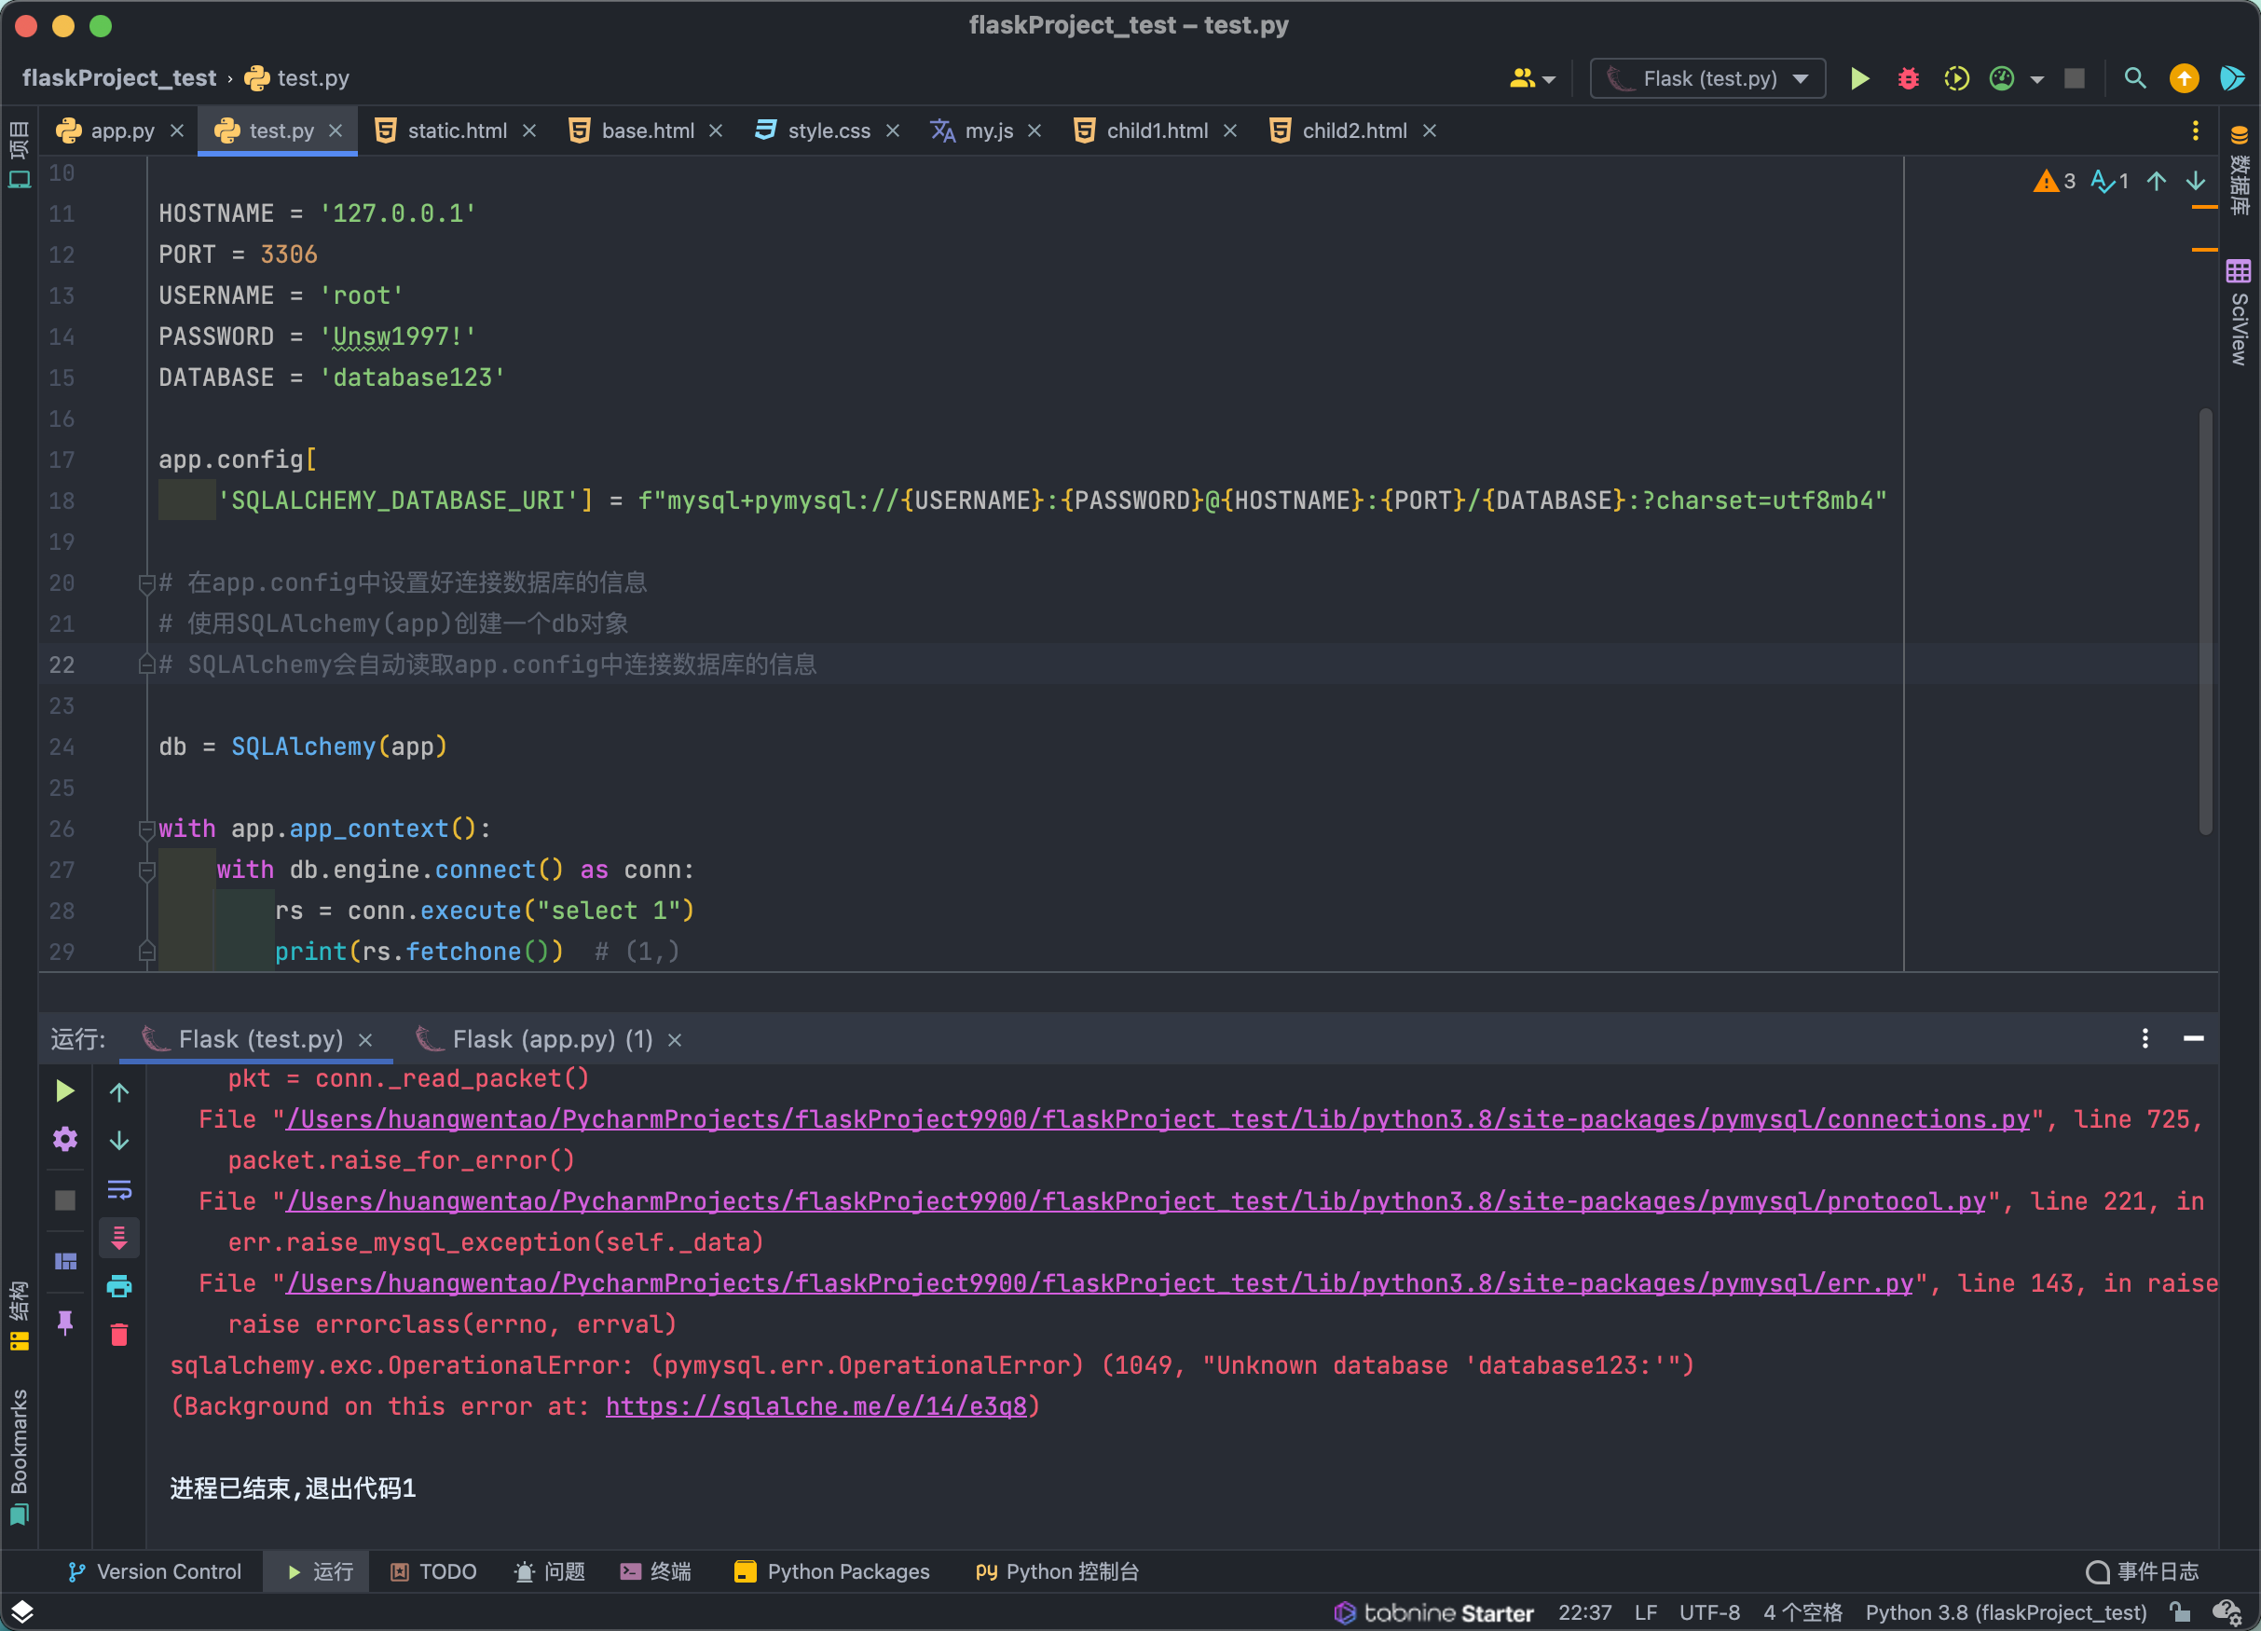Click the Search Everywhere magnifier icon
The image size is (2261, 1631).
click(2134, 79)
